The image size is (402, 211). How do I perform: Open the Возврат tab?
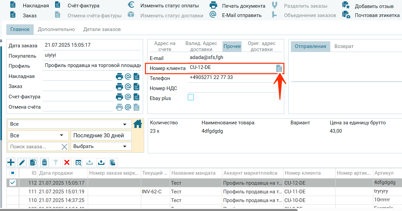pos(344,46)
